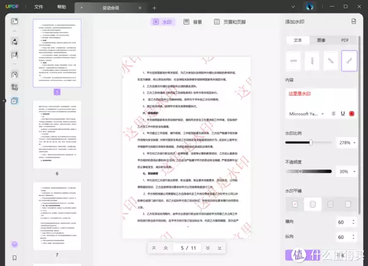Switch to the 背景 tool tab
Screen dimensions: 368x266
point(193,22)
